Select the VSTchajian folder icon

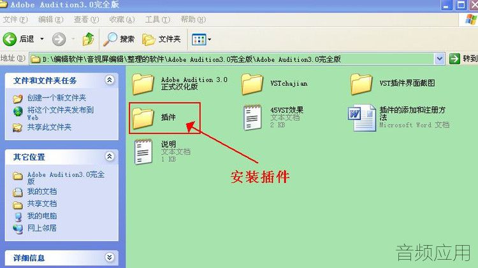pyautogui.click(x=252, y=84)
